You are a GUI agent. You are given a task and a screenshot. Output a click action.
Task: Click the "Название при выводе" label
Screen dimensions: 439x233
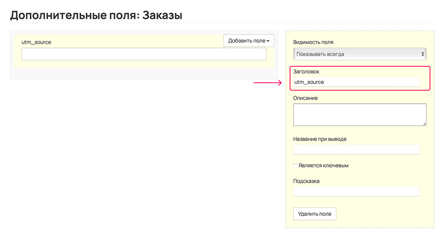(x=320, y=139)
